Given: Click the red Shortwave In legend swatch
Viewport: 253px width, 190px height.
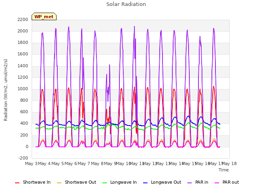Looking at the screenshot, I should [x=17, y=183].
